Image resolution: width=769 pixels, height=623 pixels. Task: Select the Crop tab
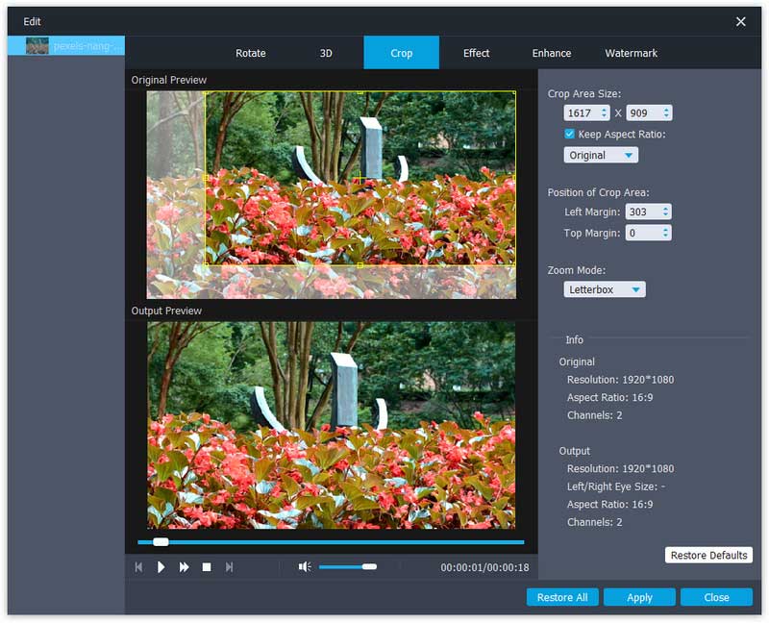click(x=401, y=53)
